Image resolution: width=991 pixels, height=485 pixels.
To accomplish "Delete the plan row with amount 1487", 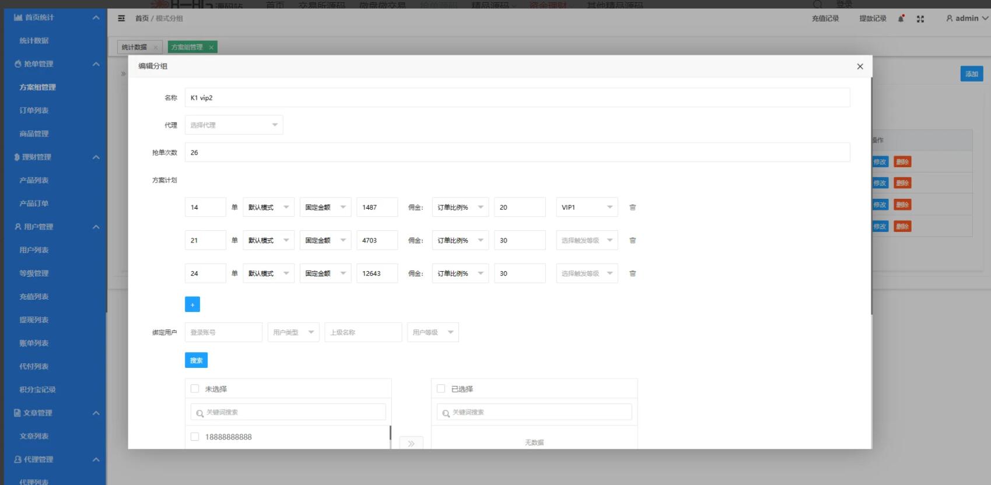I will pyautogui.click(x=632, y=208).
